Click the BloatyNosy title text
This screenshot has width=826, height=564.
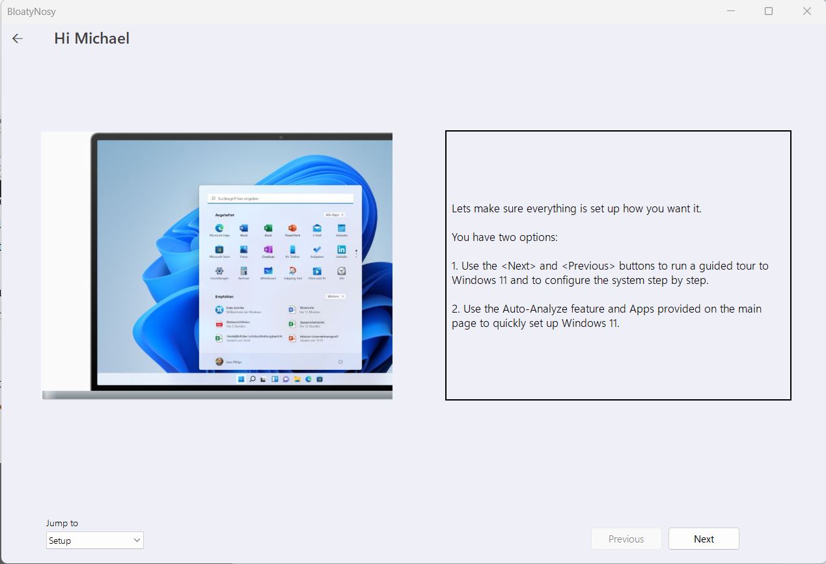[31, 12]
